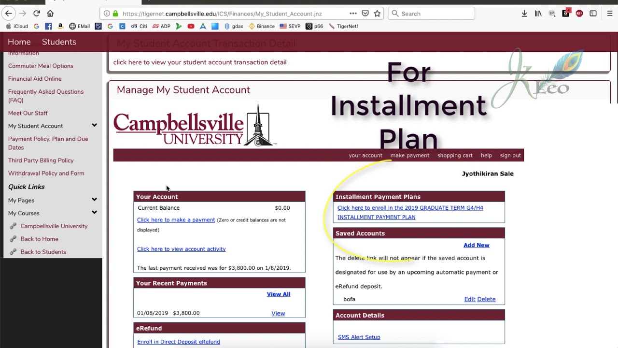Image resolution: width=618 pixels, height=348 pixels.
Task: Open the Facebook bookmark icon
Action: click(x=48, y=26)
